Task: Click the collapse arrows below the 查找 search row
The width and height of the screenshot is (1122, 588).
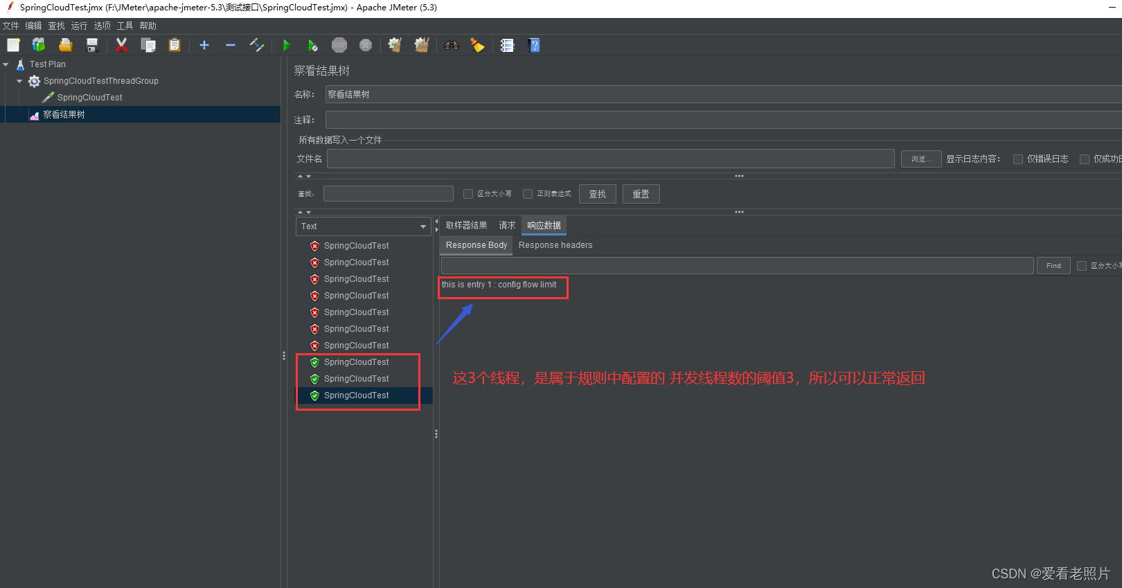Action: click(304, 212)
